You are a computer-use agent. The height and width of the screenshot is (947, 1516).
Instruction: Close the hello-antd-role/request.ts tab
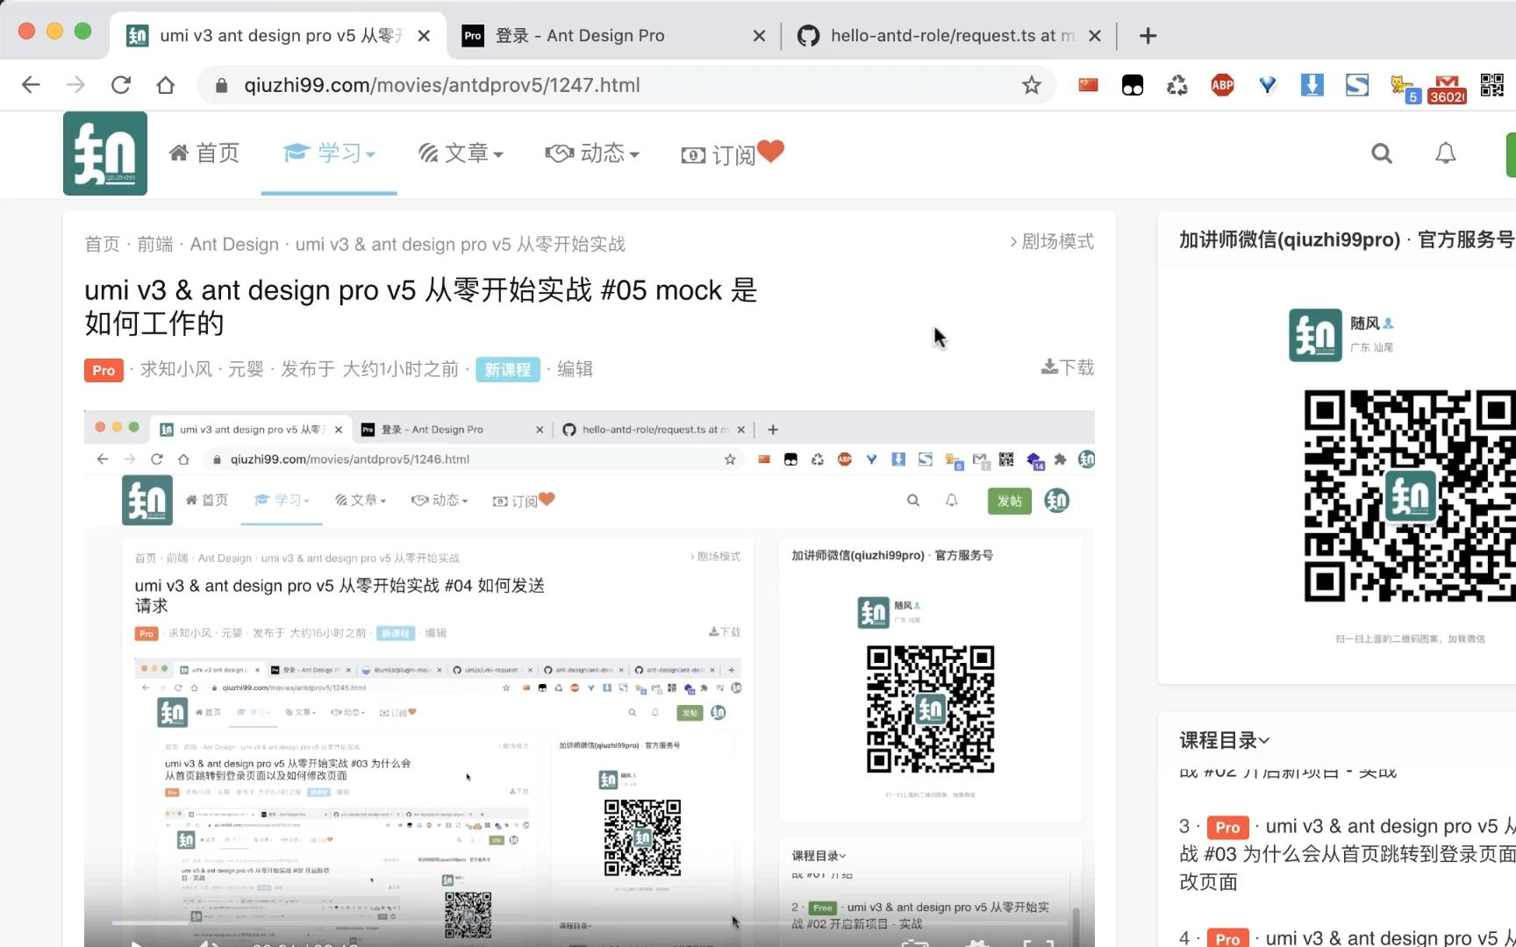(1095, 36)
